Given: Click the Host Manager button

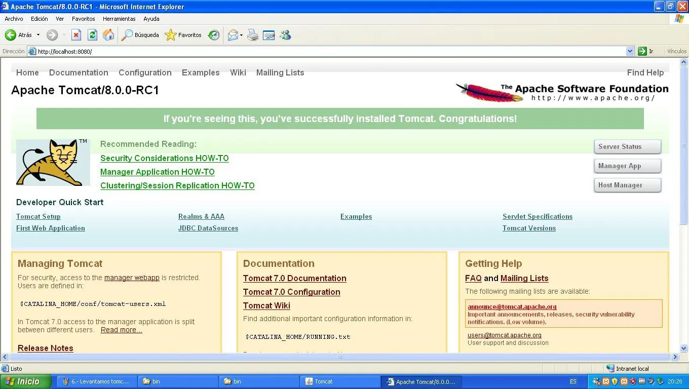Looking at the screenshot, I should click(627, 185).
